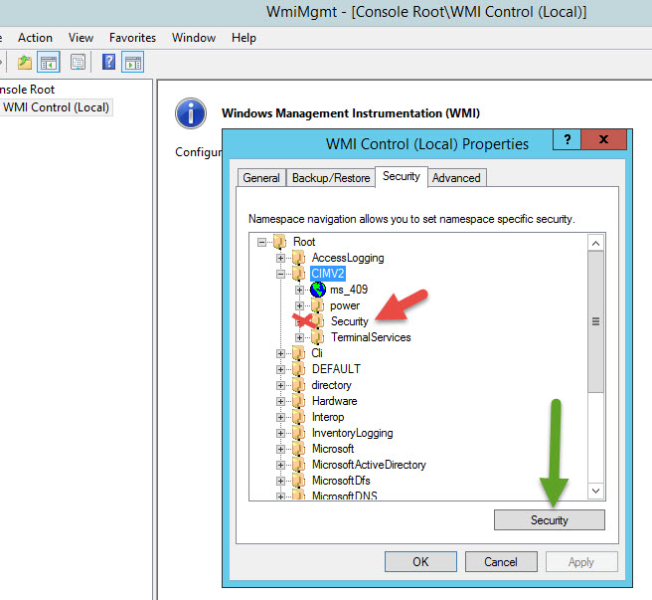Toggle Show/Hide Console Tree toolbar icon
The image size is (652, 600).
coord(49,62)
